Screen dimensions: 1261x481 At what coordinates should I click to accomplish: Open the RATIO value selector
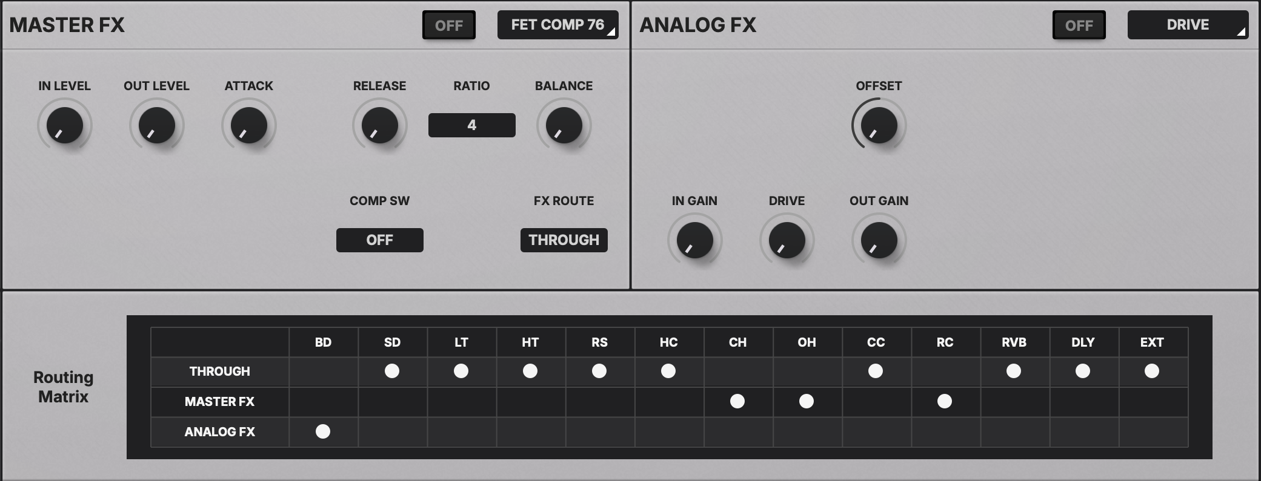point(472,125)
